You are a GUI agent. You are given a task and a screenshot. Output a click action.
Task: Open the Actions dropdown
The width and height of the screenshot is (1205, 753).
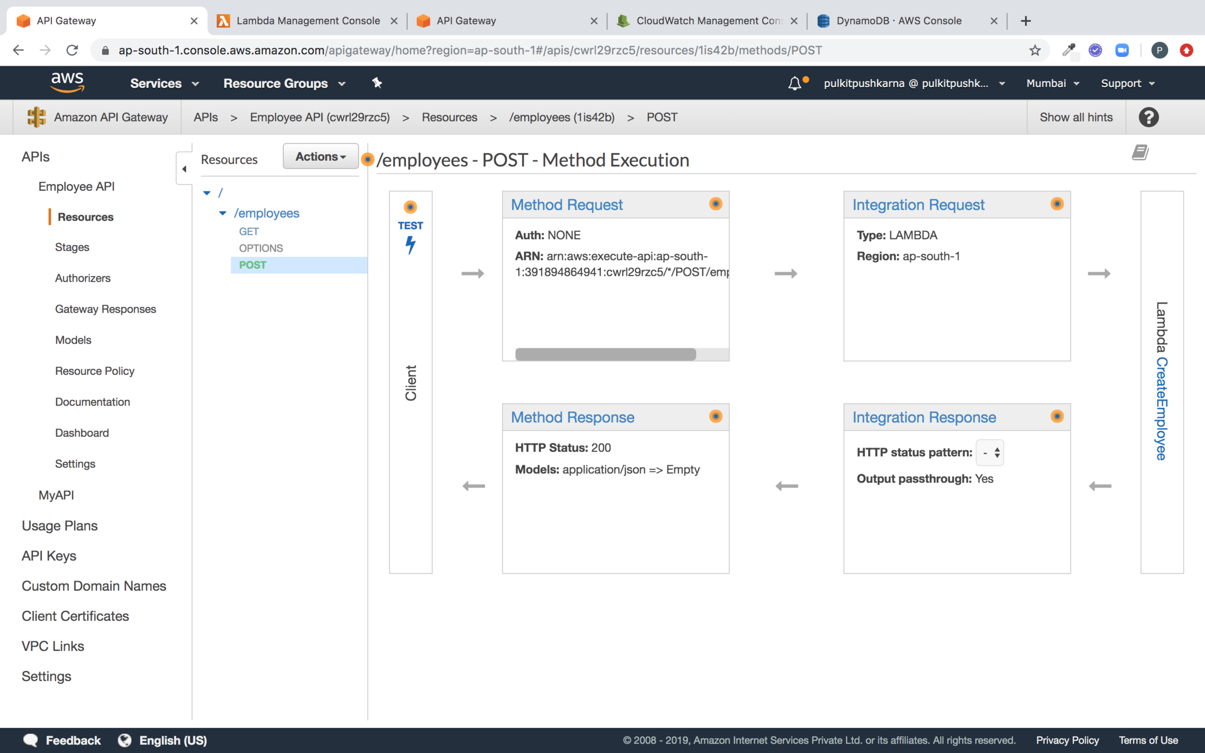(x=320, y=157)
